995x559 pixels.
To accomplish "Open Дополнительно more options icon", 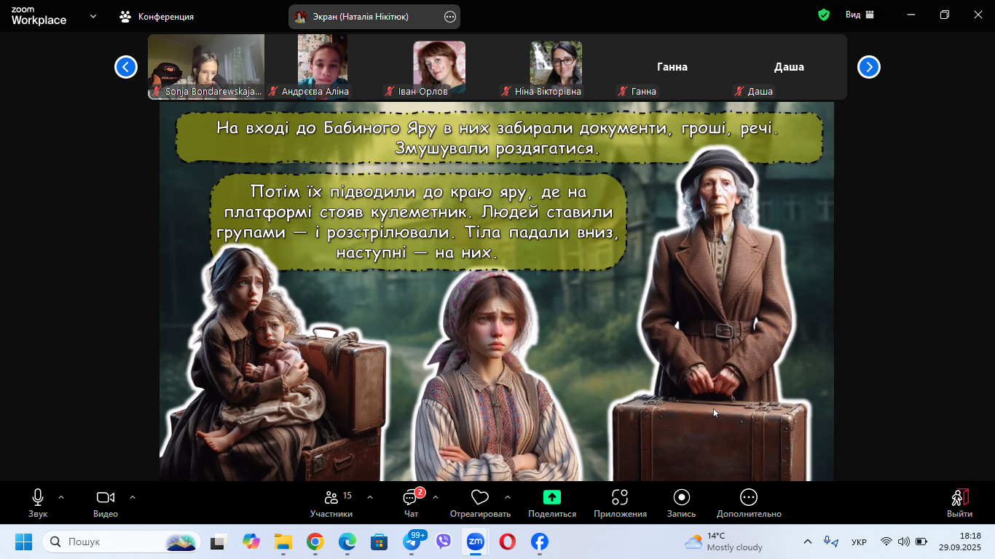I will (x=749, y=498).
